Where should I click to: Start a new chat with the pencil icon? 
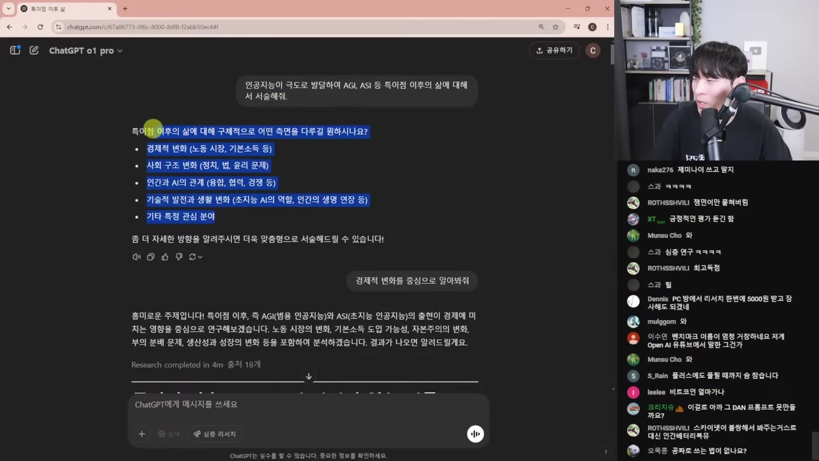(34, 50)
